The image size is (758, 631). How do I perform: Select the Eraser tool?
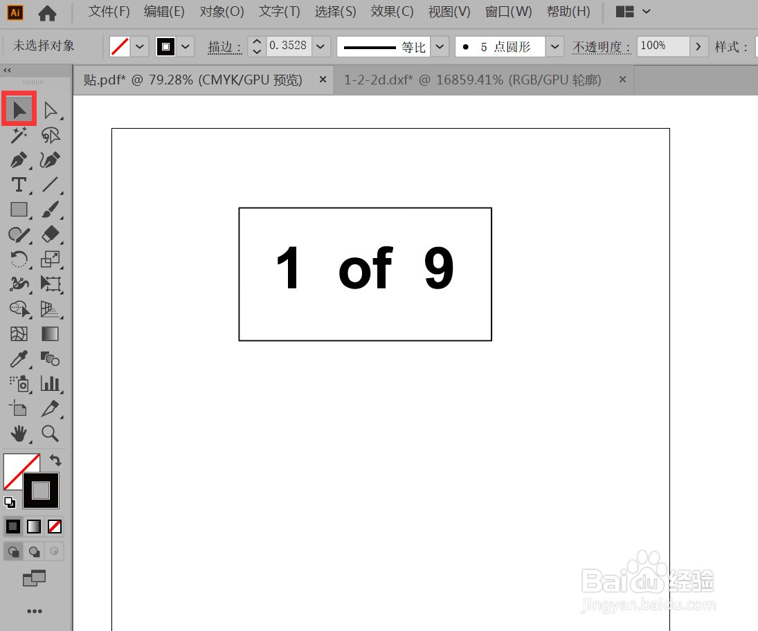[51, 235]
